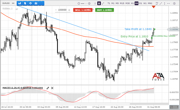Select the vertical line drawing tool

(165, 3)
